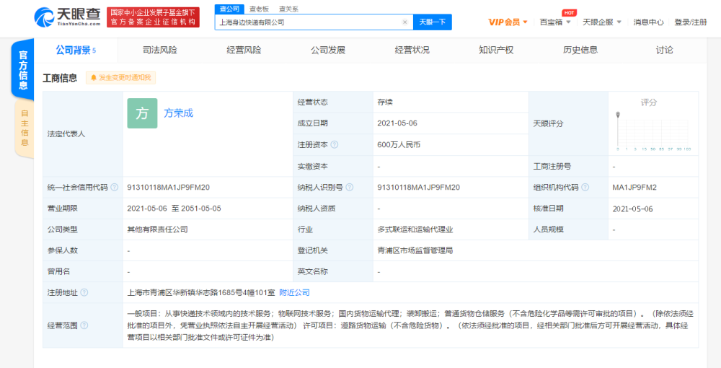
Task: Open the 知识产权 tab
Action: [x=496, y=50]
